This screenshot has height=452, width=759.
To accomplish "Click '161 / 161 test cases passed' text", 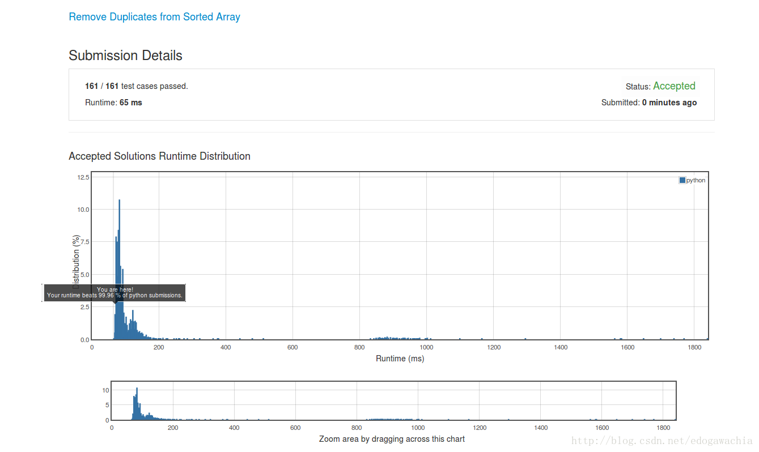I will coord(136,86).
